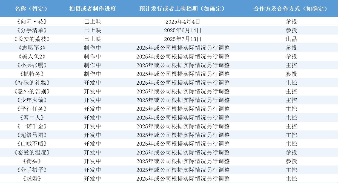Select the cell 《山贼不贼》
Screen dimensions: 338x183
point(32,144)
